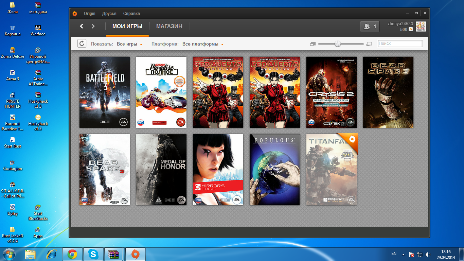Select the Dead Space 3 game cover
The height and width of the screenshot is (261, 464).
tap(105, 170)
